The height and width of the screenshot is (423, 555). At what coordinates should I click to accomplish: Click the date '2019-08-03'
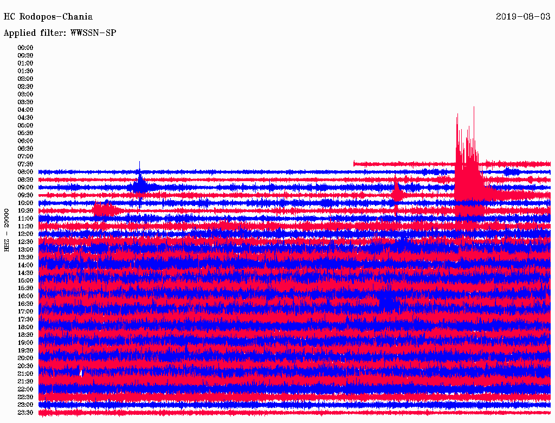click(523, 17)
